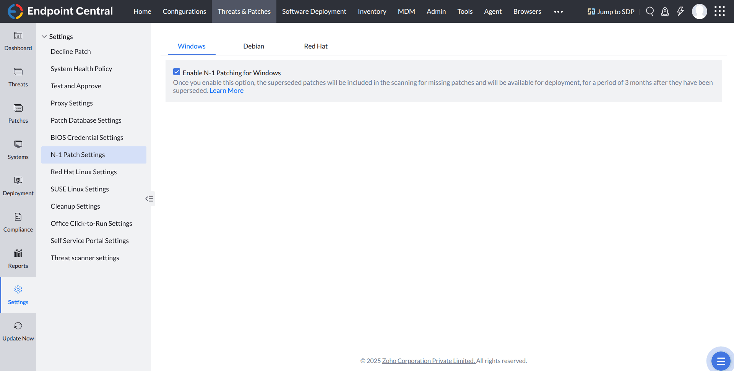
Task: Open the Configurations menu
Action: (184, 11)
